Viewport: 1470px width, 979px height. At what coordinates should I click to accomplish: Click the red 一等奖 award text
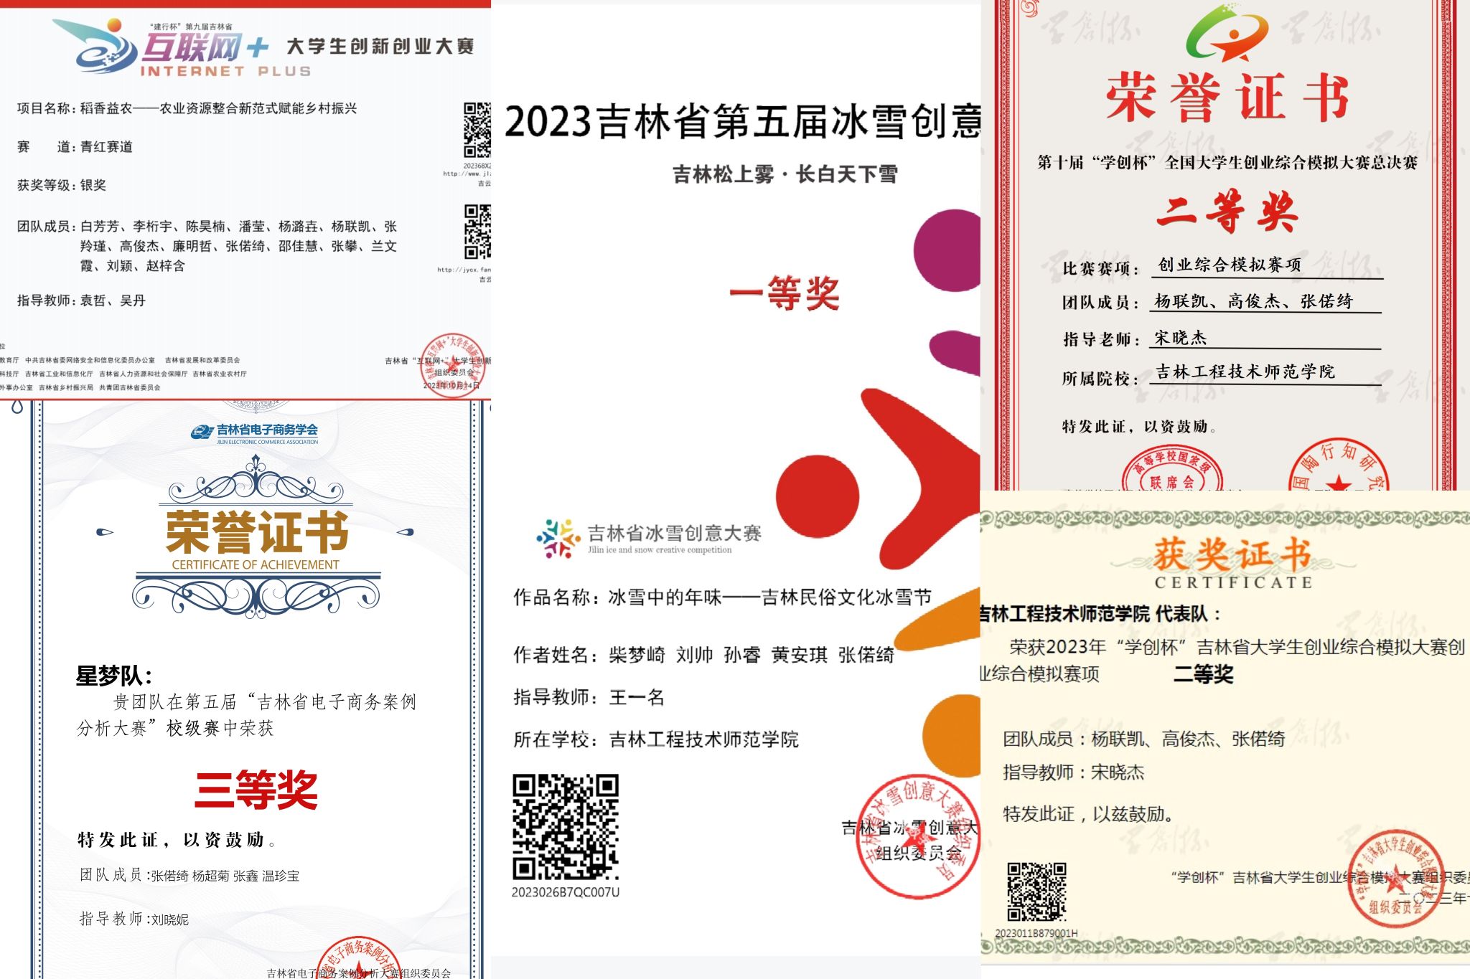(x=784, y=293)
